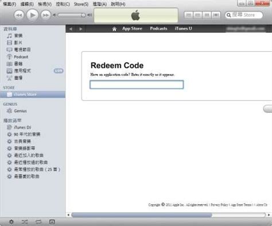272x226 pixels.
Task: Open the 檢視(V) menu
Action: [45, 4]
